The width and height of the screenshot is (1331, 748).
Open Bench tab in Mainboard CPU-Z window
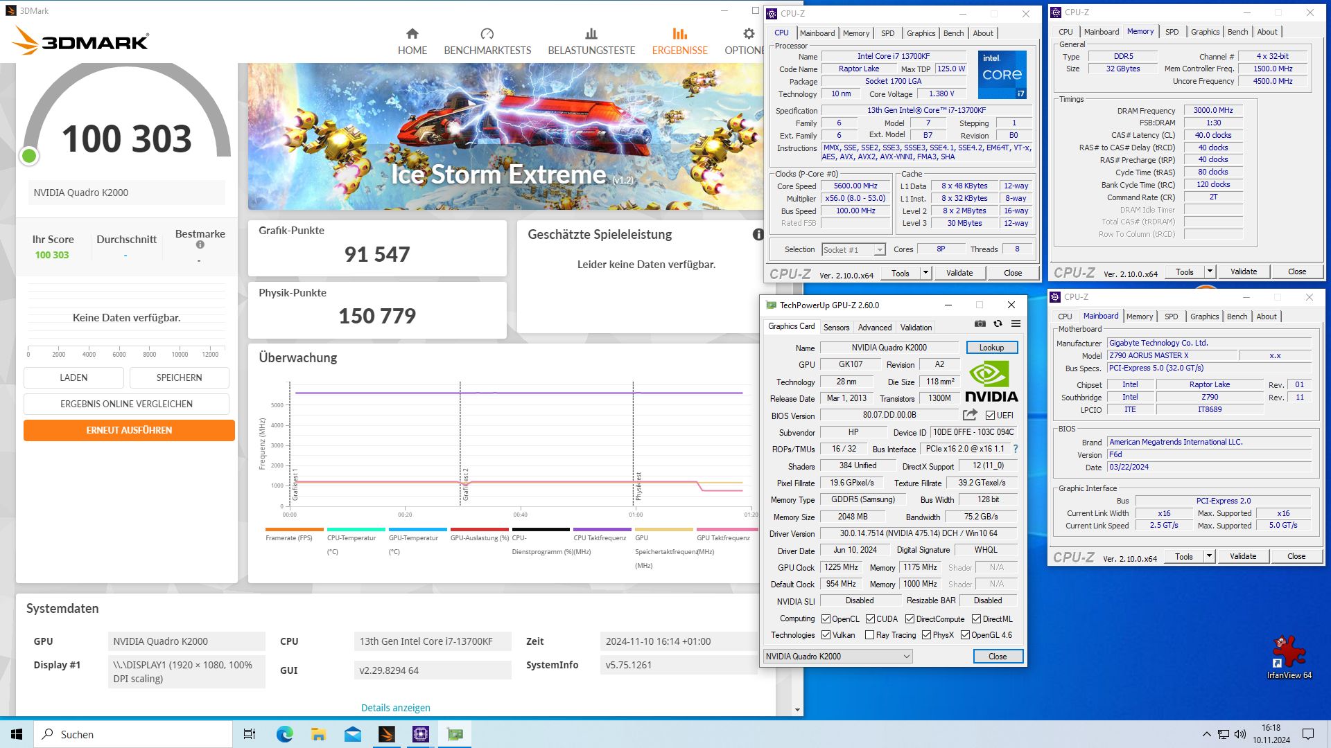(x=1237, y=317)
